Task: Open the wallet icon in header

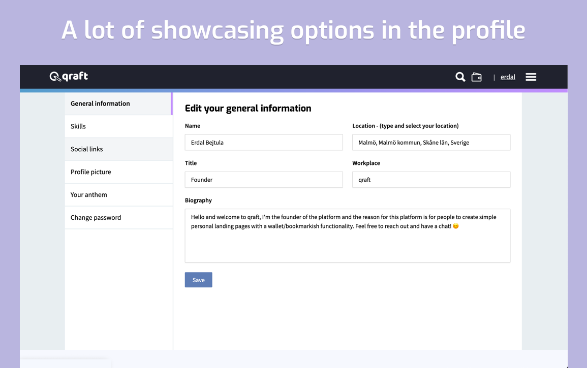Action: tap(476, 77)
